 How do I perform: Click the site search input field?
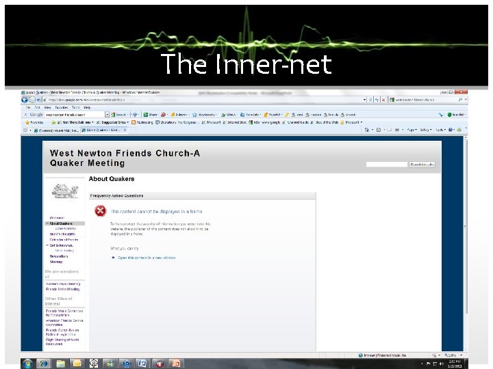pyautogui.click(x=386, y=164)
